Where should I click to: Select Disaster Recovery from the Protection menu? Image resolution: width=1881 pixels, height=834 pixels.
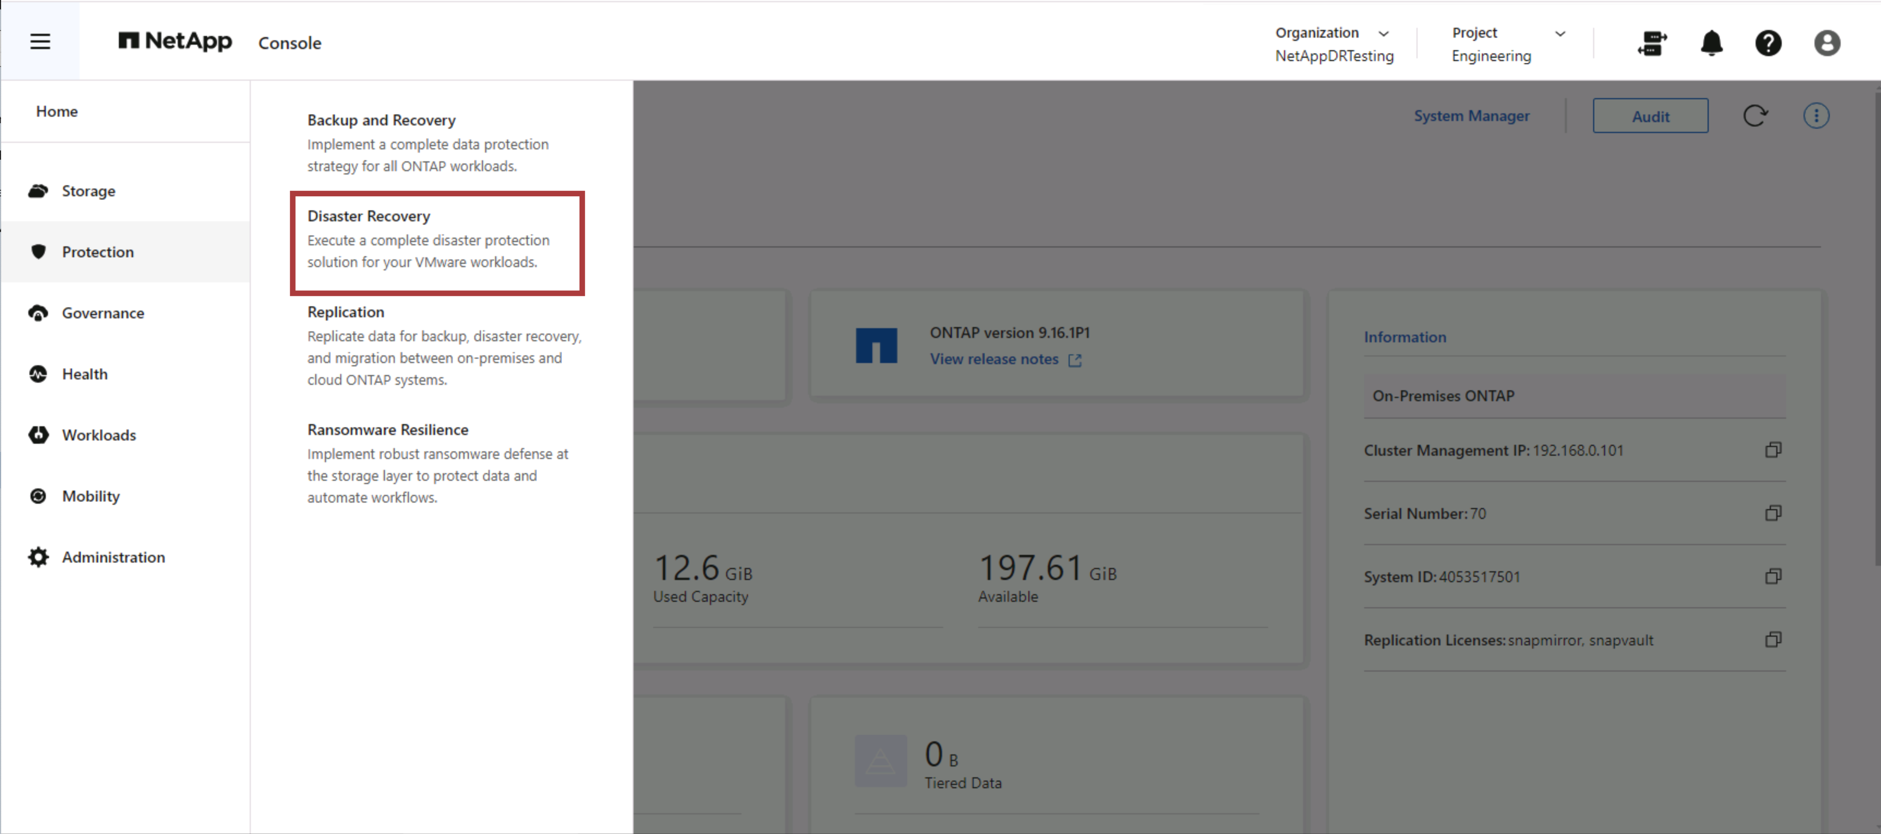[x=369, y=215]
